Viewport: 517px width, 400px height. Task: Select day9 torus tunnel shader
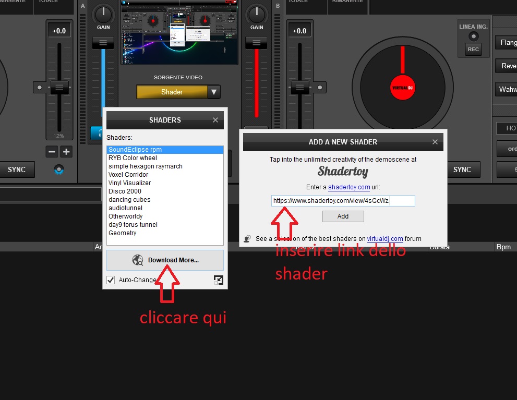165,225
